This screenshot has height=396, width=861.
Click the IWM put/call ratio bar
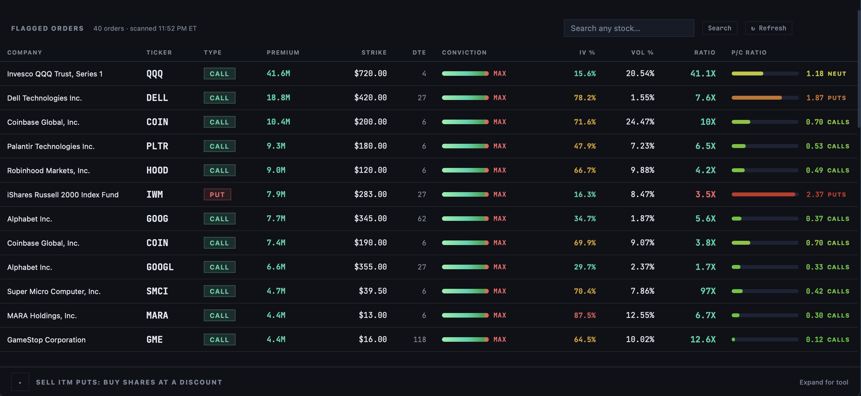[x=765, y=194]
